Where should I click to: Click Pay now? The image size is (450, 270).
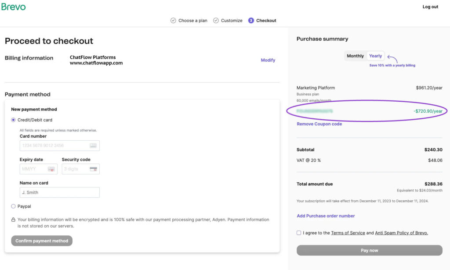click(369, 250)
